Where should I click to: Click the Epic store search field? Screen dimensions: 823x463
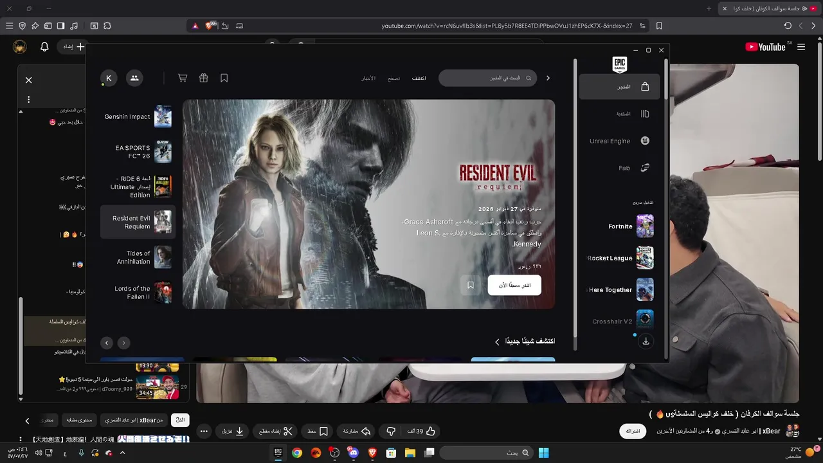pyautogui.click(x=488, y=78)
